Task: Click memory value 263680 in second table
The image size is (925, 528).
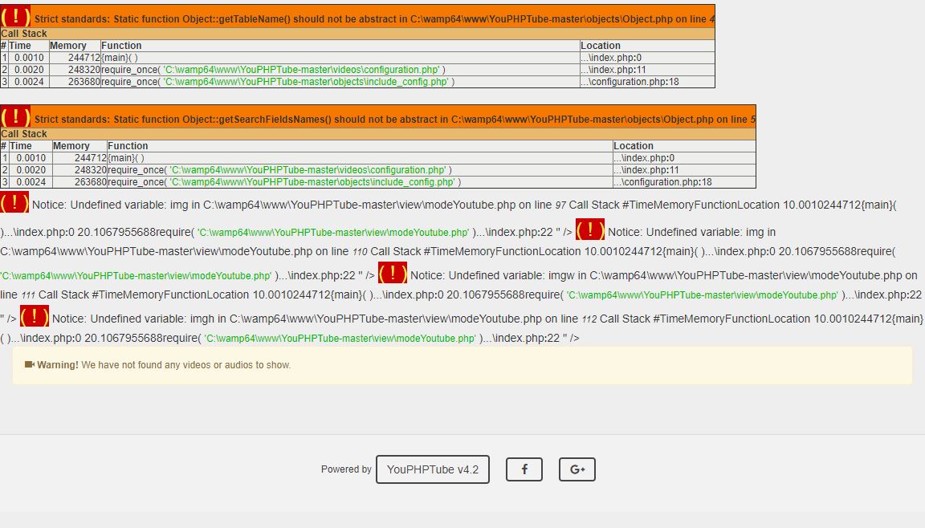Action: 91,182
